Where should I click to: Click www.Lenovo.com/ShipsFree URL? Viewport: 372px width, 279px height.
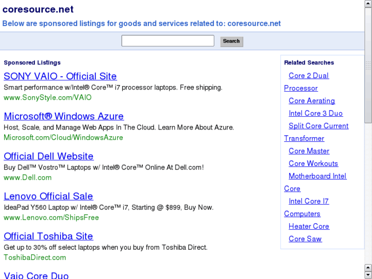click(51, 218)
